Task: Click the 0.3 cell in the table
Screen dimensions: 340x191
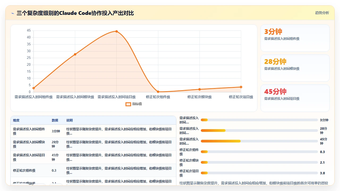Action: coord(54,171)
